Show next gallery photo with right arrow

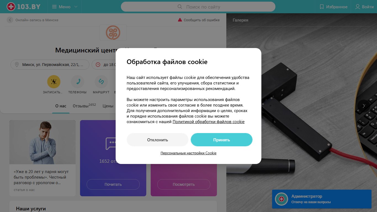click(364, 106)
